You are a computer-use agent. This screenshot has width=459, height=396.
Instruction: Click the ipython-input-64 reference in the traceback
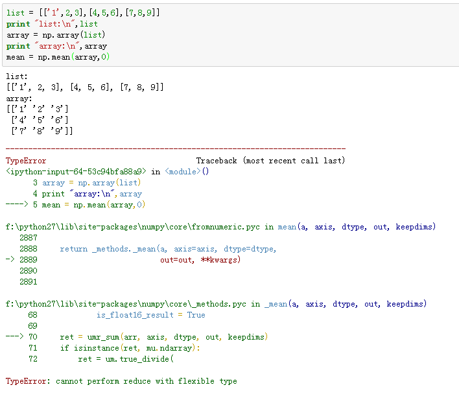click(x=75, y=172)
